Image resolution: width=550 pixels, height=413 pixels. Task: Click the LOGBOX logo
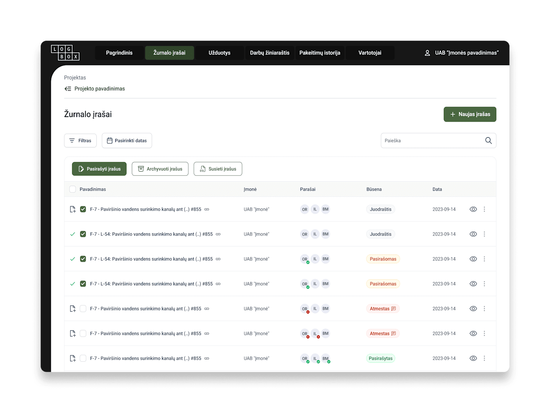(65, 53)
